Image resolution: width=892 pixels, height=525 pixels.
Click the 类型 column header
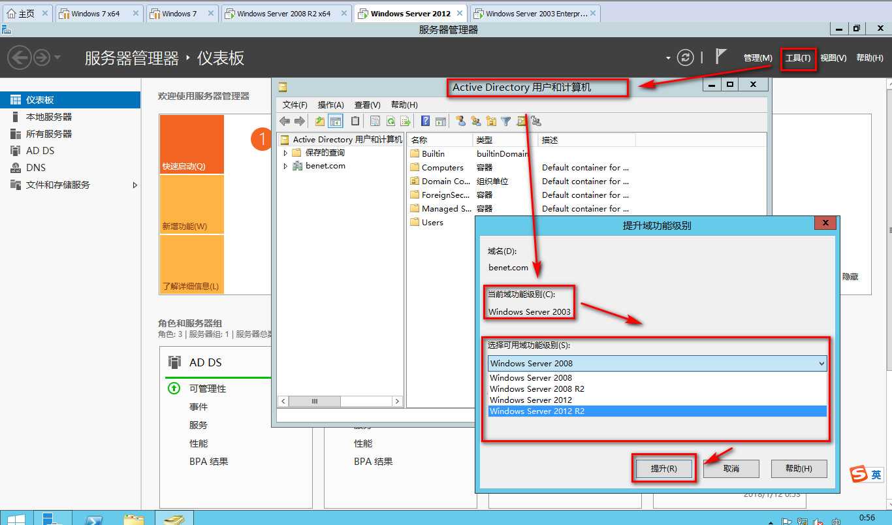505,140
